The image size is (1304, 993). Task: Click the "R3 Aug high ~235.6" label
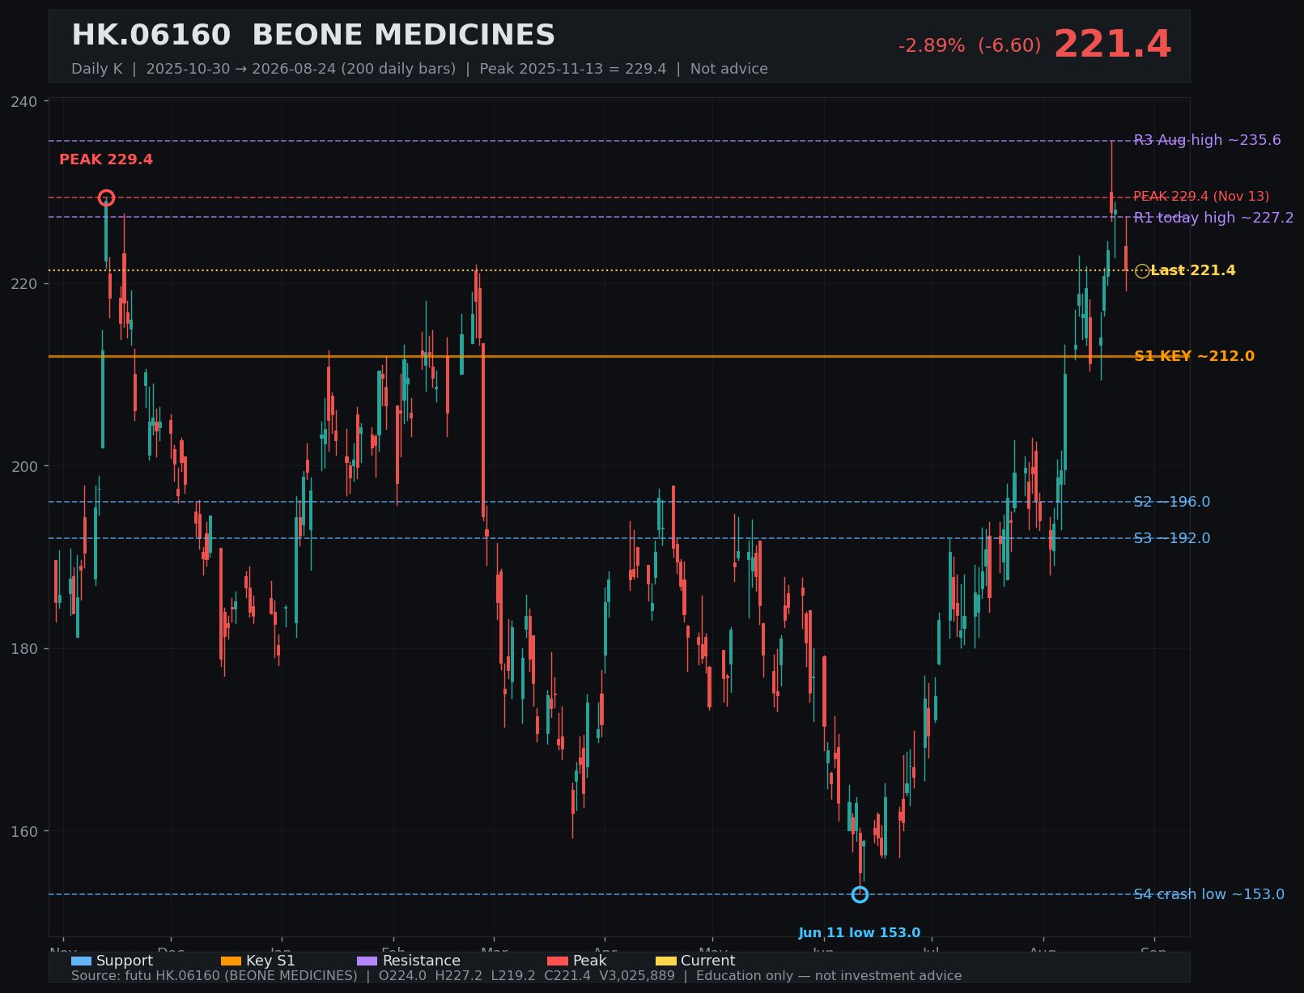[1207, 140]
